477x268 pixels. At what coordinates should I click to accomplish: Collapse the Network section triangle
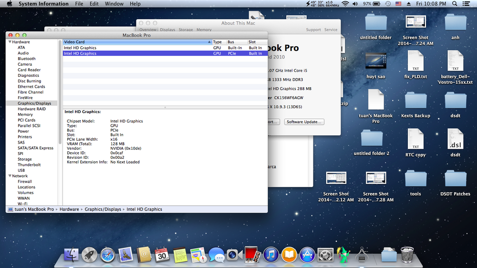[x=9, y=176]
